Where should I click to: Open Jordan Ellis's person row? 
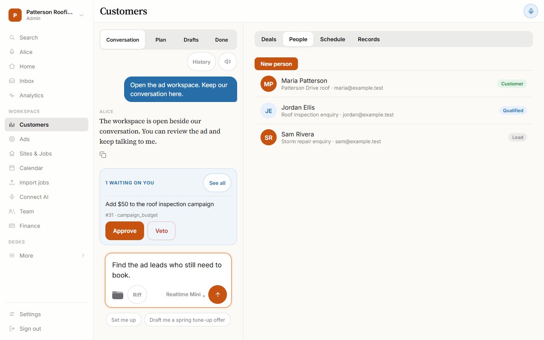coord(394,110)
